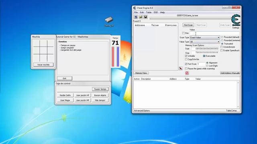Enable the Unrandomizer checkbox
The width and height of the screenshot is (257, 144).
pyautogui.click(x=222, y=47)
